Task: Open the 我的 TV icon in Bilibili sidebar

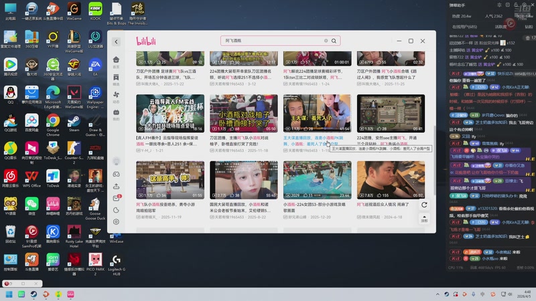Action: (116, 112)
